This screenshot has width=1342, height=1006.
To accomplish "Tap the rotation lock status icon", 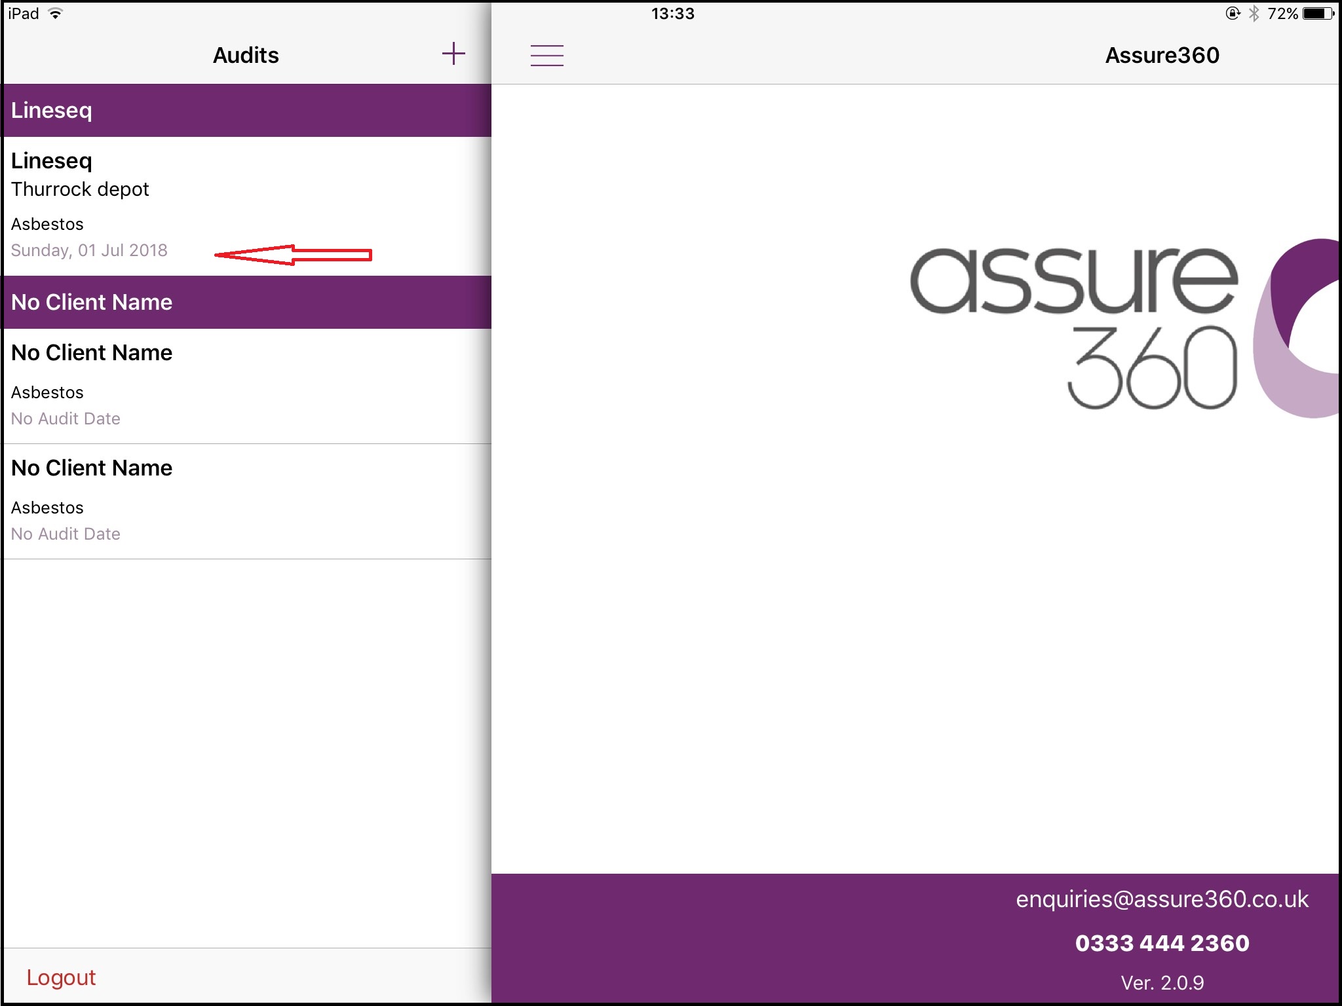I will pyautogui.click(x=1233, y=14).
